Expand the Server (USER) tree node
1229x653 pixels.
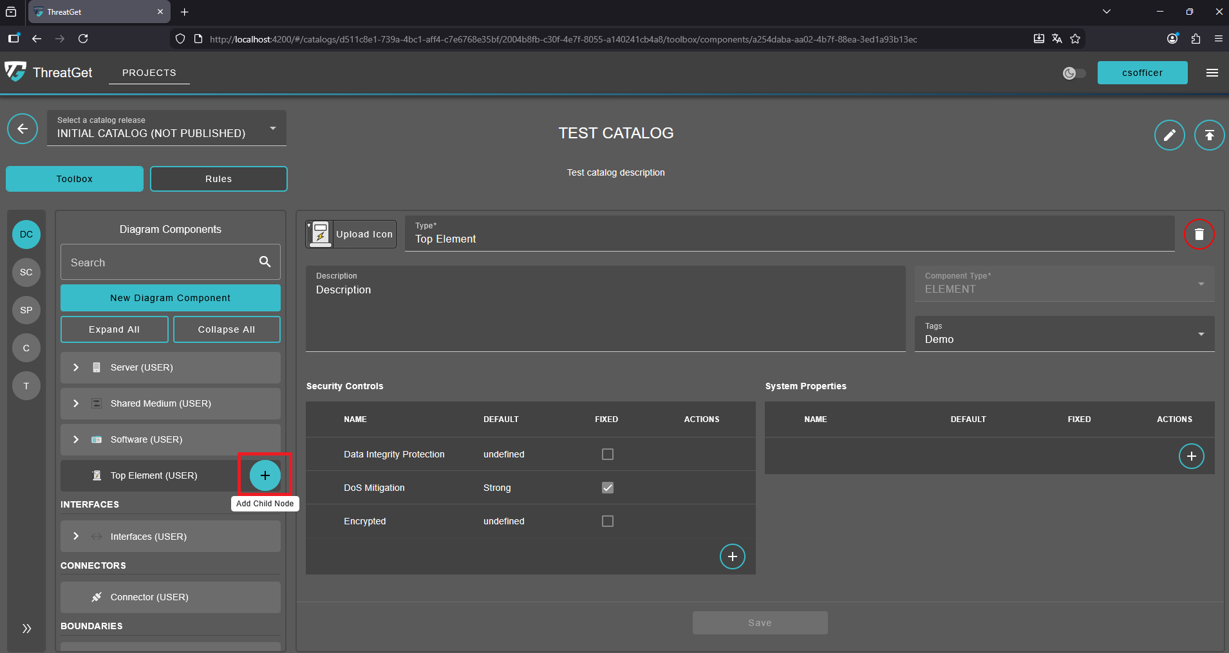coord(76,367)
